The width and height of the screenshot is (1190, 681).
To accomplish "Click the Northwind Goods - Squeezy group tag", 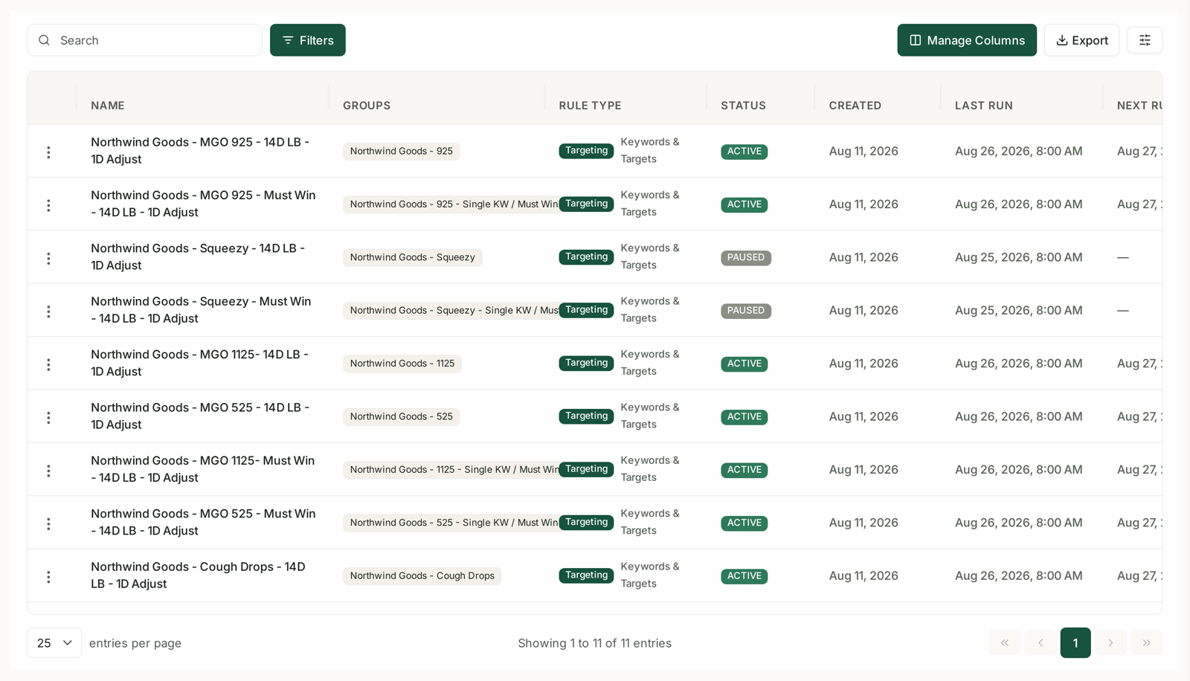I will [413, 258].
